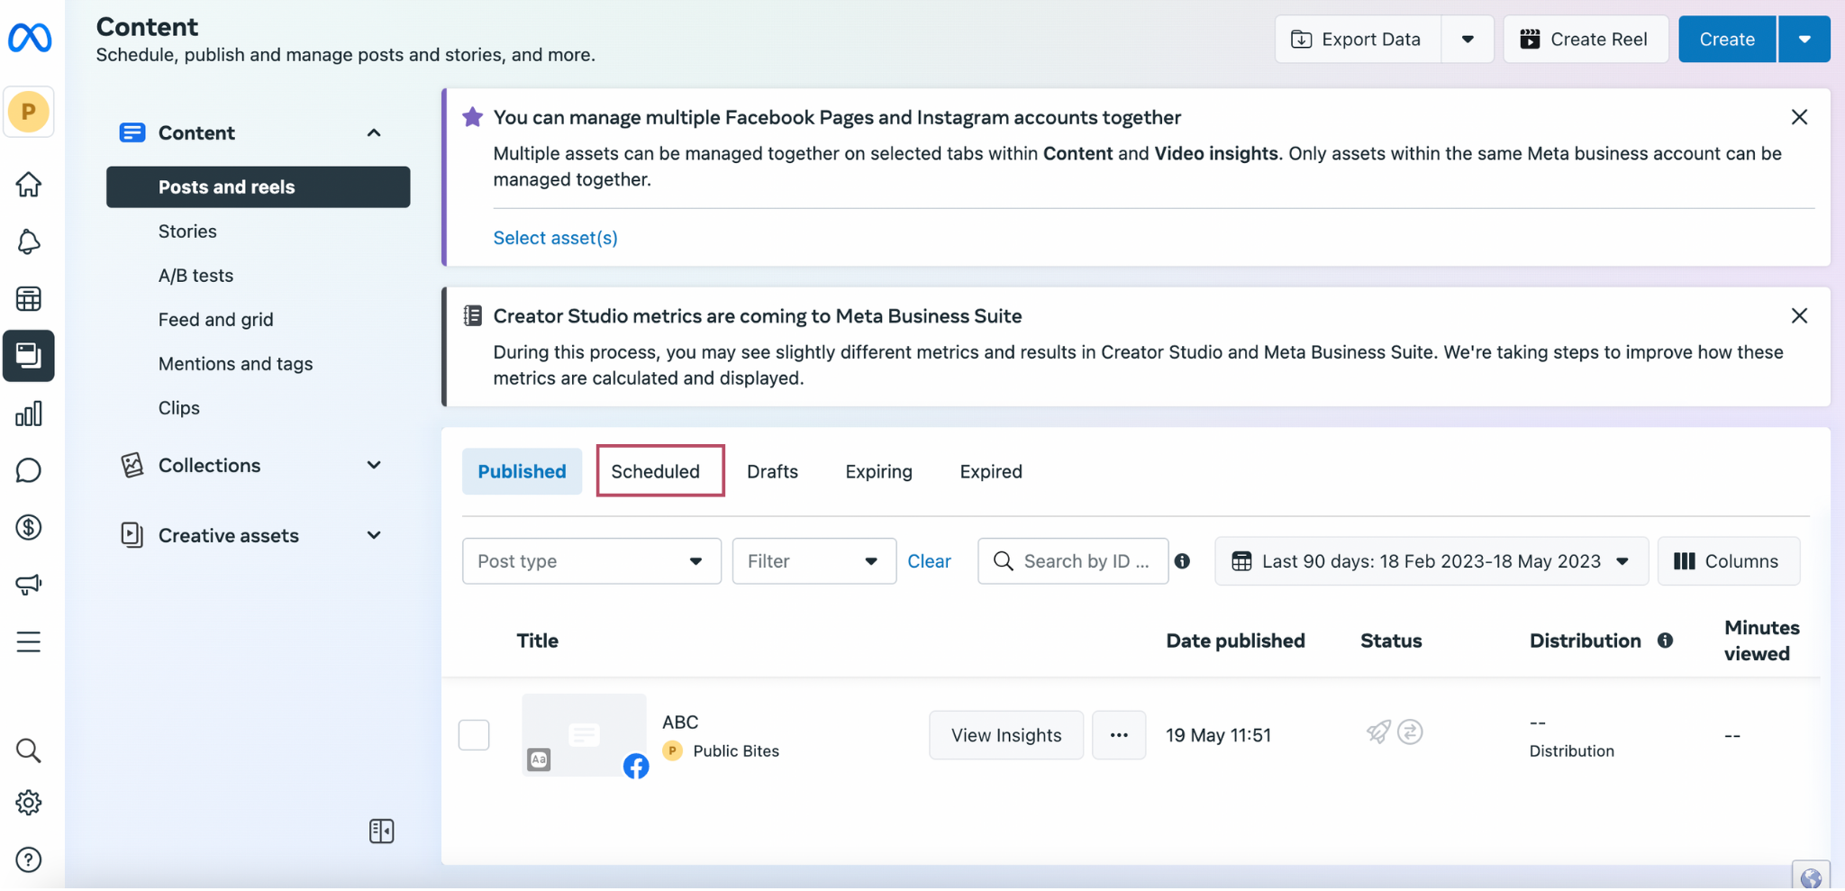Click the Search by ID field
This screenshot has width=1845, height=891.
[x=1084, y=561]
